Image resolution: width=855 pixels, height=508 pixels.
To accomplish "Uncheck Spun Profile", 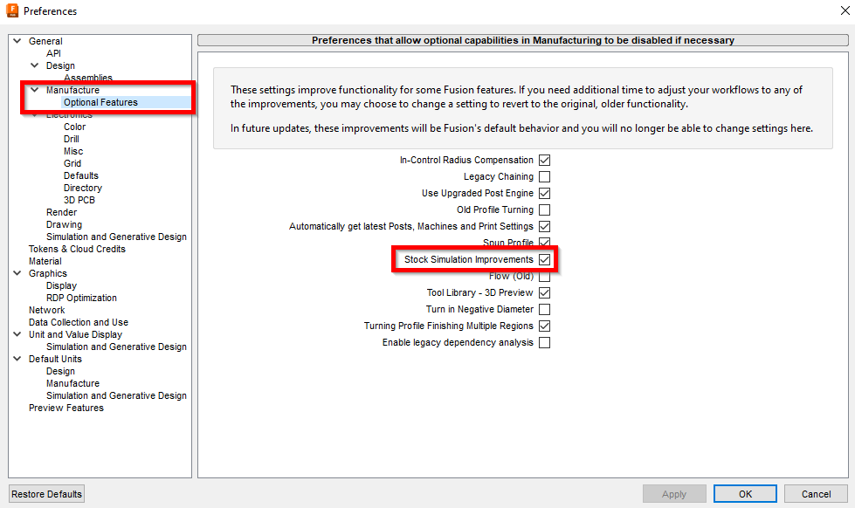I will [545, 243].
